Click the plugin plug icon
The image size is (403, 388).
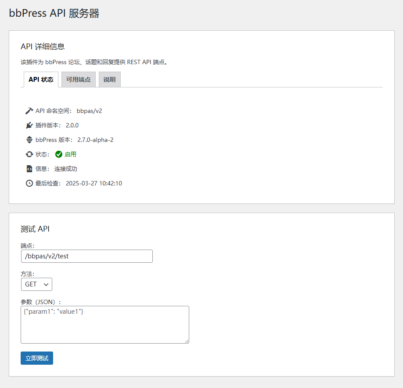click(x=29, y=125)
